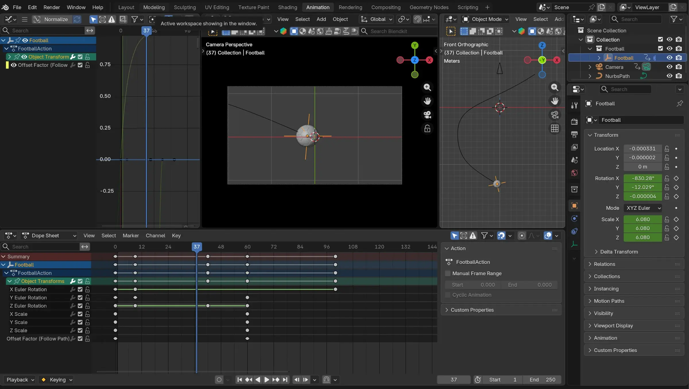
Task: Click the Rotation X value field
Action: [x=643, y=178]
